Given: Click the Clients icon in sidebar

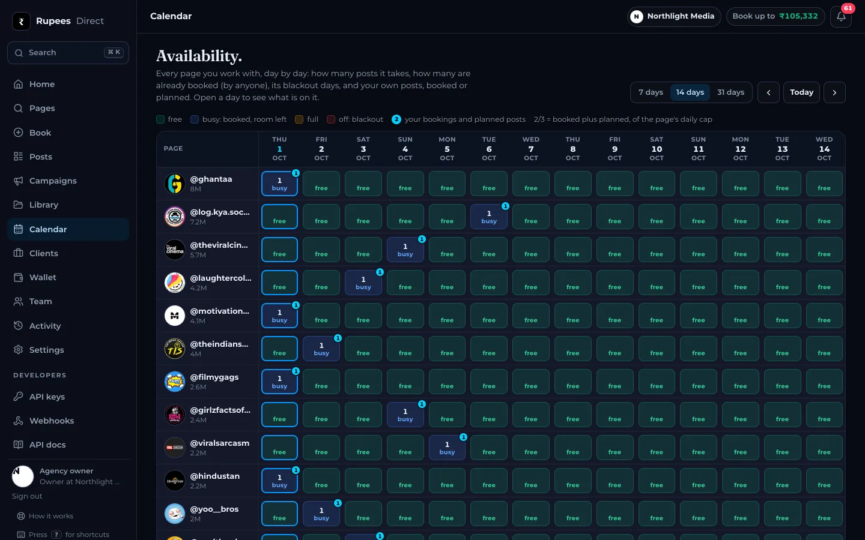Looking at the screenshot, I should coord(19,253).
